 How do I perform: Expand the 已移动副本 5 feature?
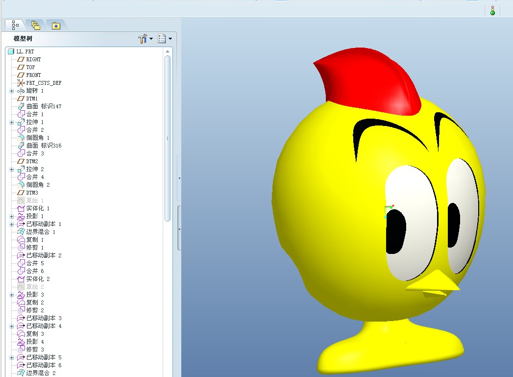point(11,358)
